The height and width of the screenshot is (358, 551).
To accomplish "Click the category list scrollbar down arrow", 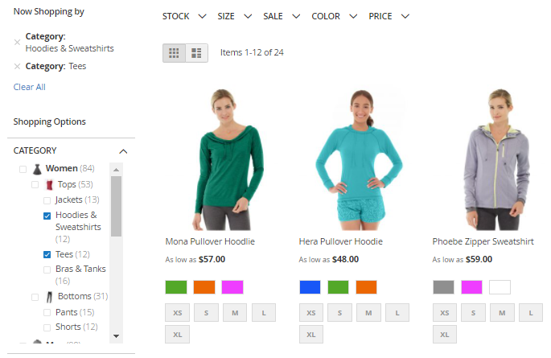I will point(116,336).
